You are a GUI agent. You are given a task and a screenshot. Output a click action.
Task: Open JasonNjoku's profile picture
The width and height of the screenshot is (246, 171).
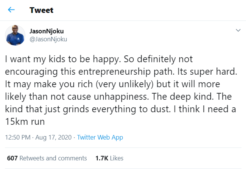click(15, 35)
